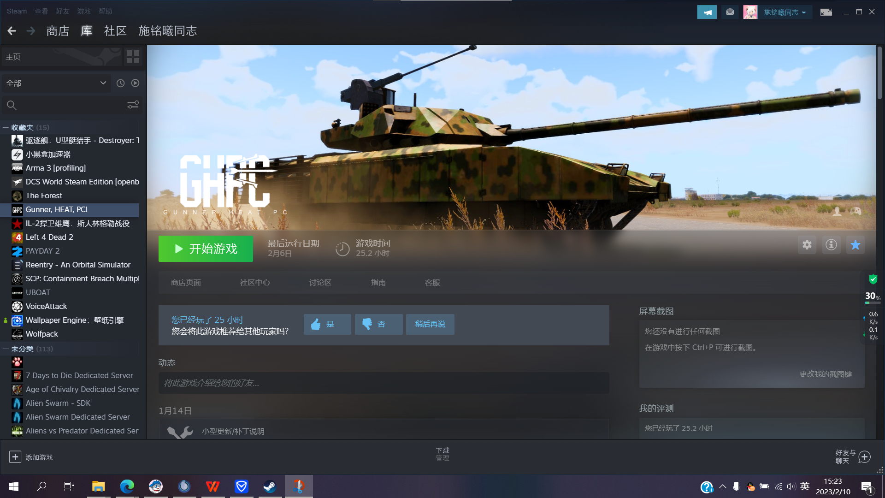The width and height of the screenshot is (885, 498).
Task: Open the 帮助 menu
Action: point(106,11)
